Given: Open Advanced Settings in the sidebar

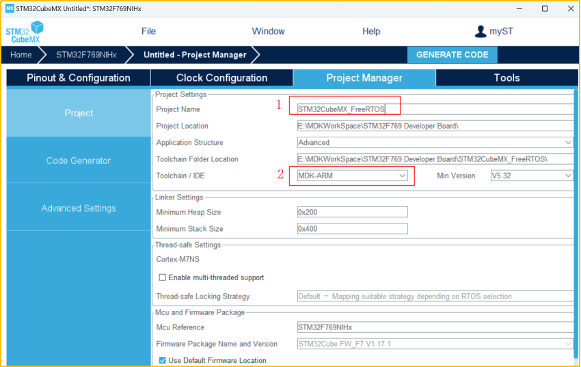Looking at the screenshot, I should pyautogui.click(x=79, y=208).
